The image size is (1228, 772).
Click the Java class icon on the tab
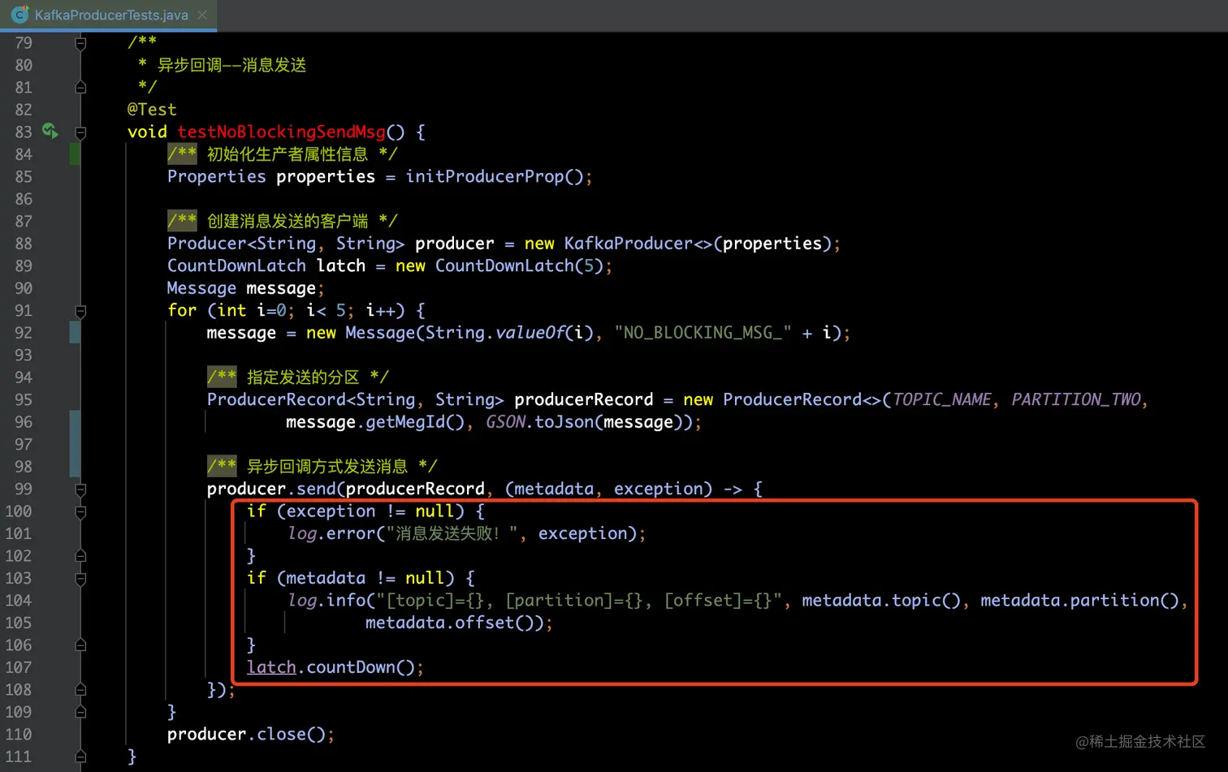20,15
